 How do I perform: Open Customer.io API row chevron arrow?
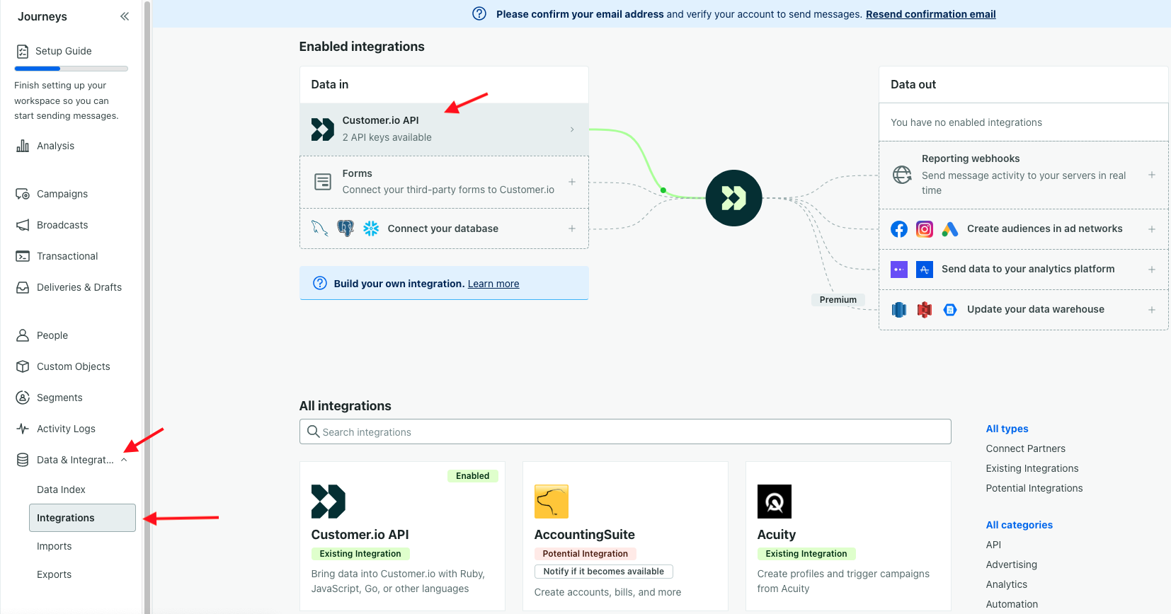tap(572, 129)
